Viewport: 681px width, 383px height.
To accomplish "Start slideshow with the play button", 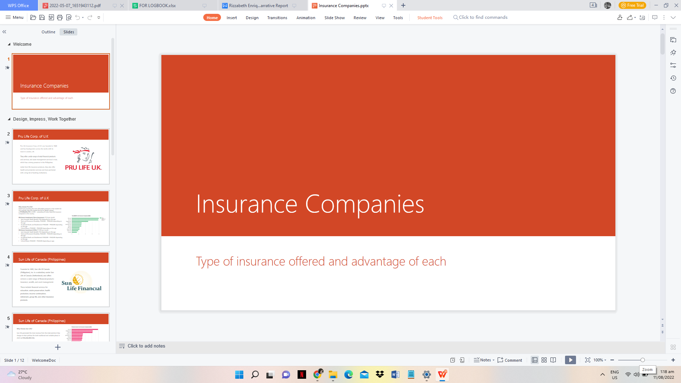I will (x=570, y=360).
